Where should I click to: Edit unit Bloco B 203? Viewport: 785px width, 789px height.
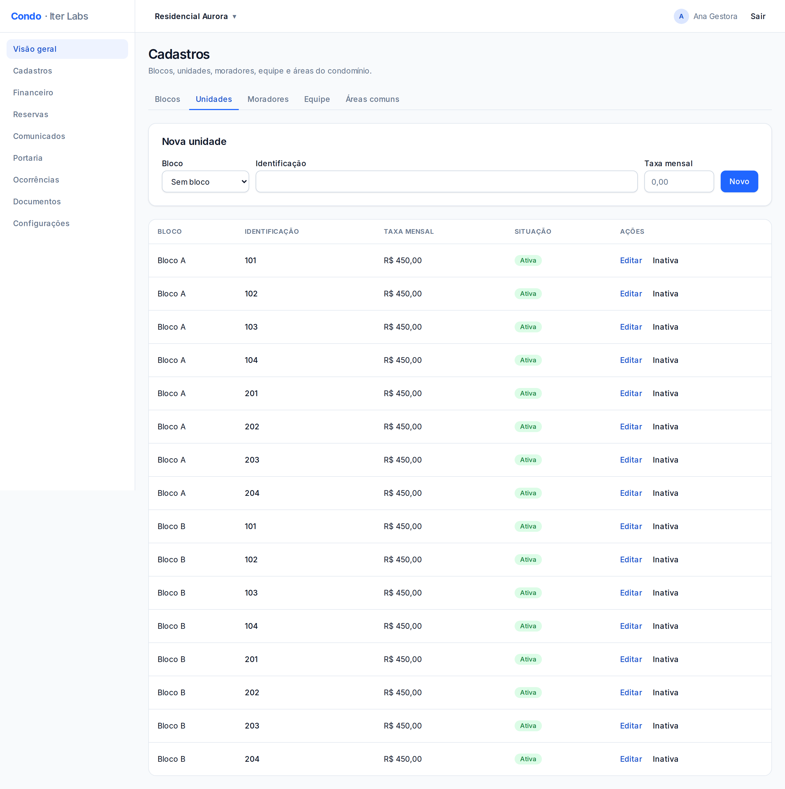(630, 726)
